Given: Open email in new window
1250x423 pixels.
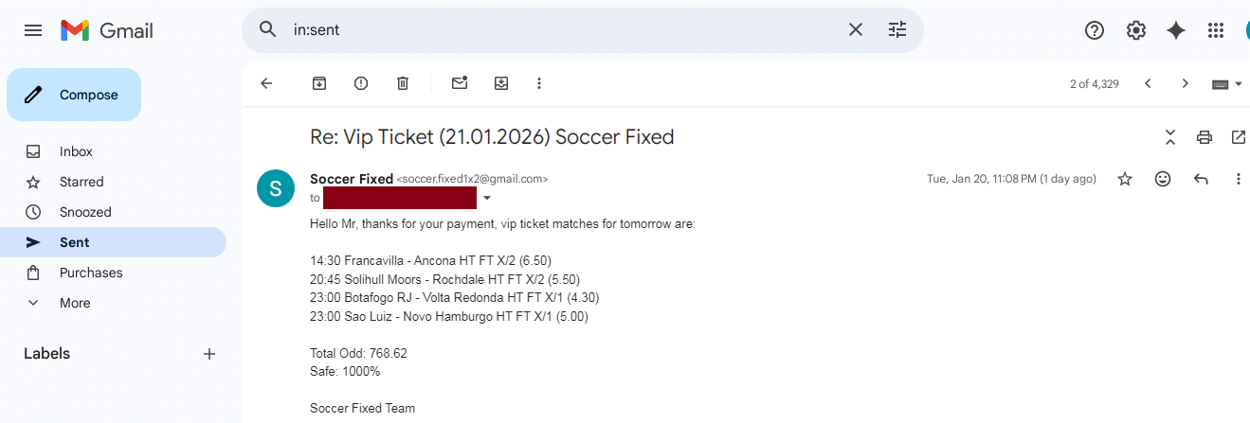Looking at the screenshot, I should click(x=1238, y=137).
